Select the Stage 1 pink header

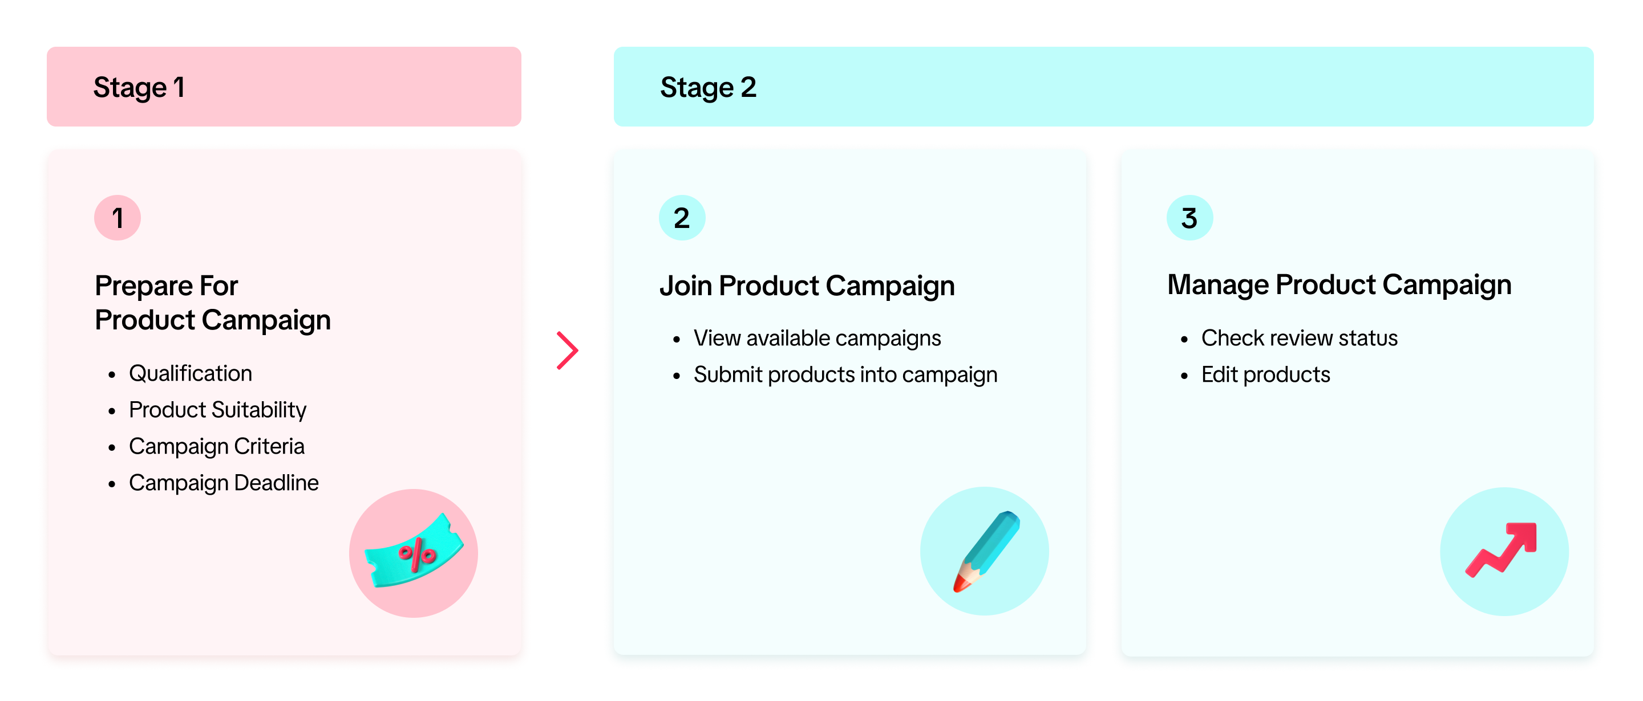point(284,87)
